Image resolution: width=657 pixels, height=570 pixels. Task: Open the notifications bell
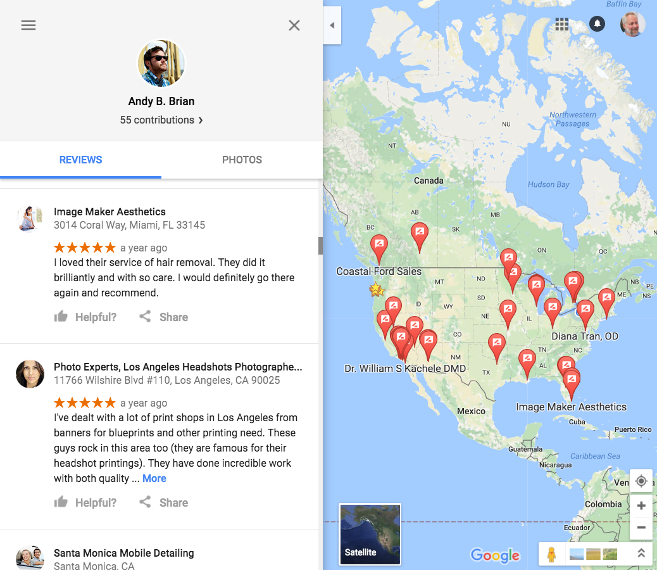click(597, 23)
